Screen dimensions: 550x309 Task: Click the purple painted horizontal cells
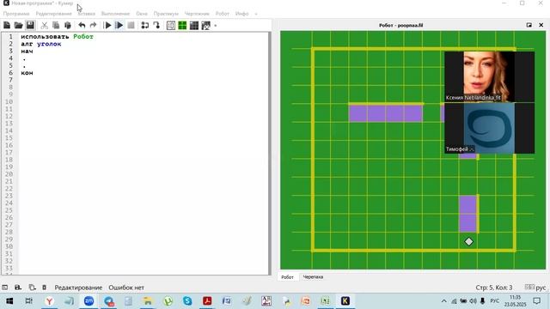pos(386,113)
